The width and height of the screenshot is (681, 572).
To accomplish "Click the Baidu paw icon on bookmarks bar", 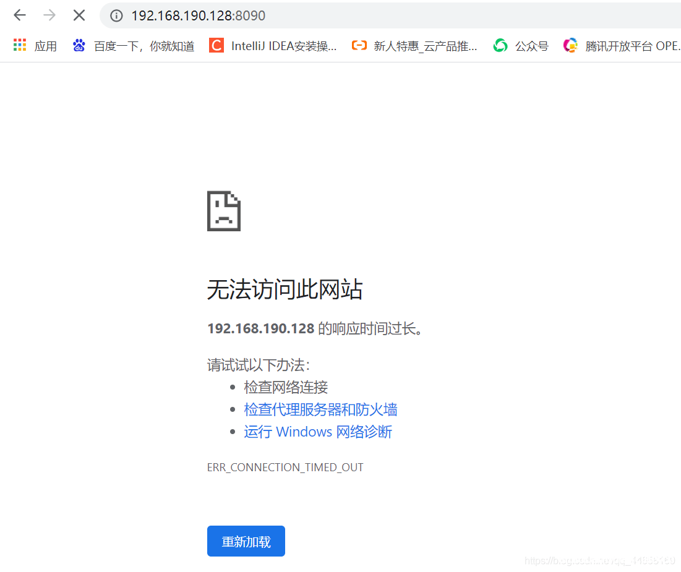I will (79, 45).
